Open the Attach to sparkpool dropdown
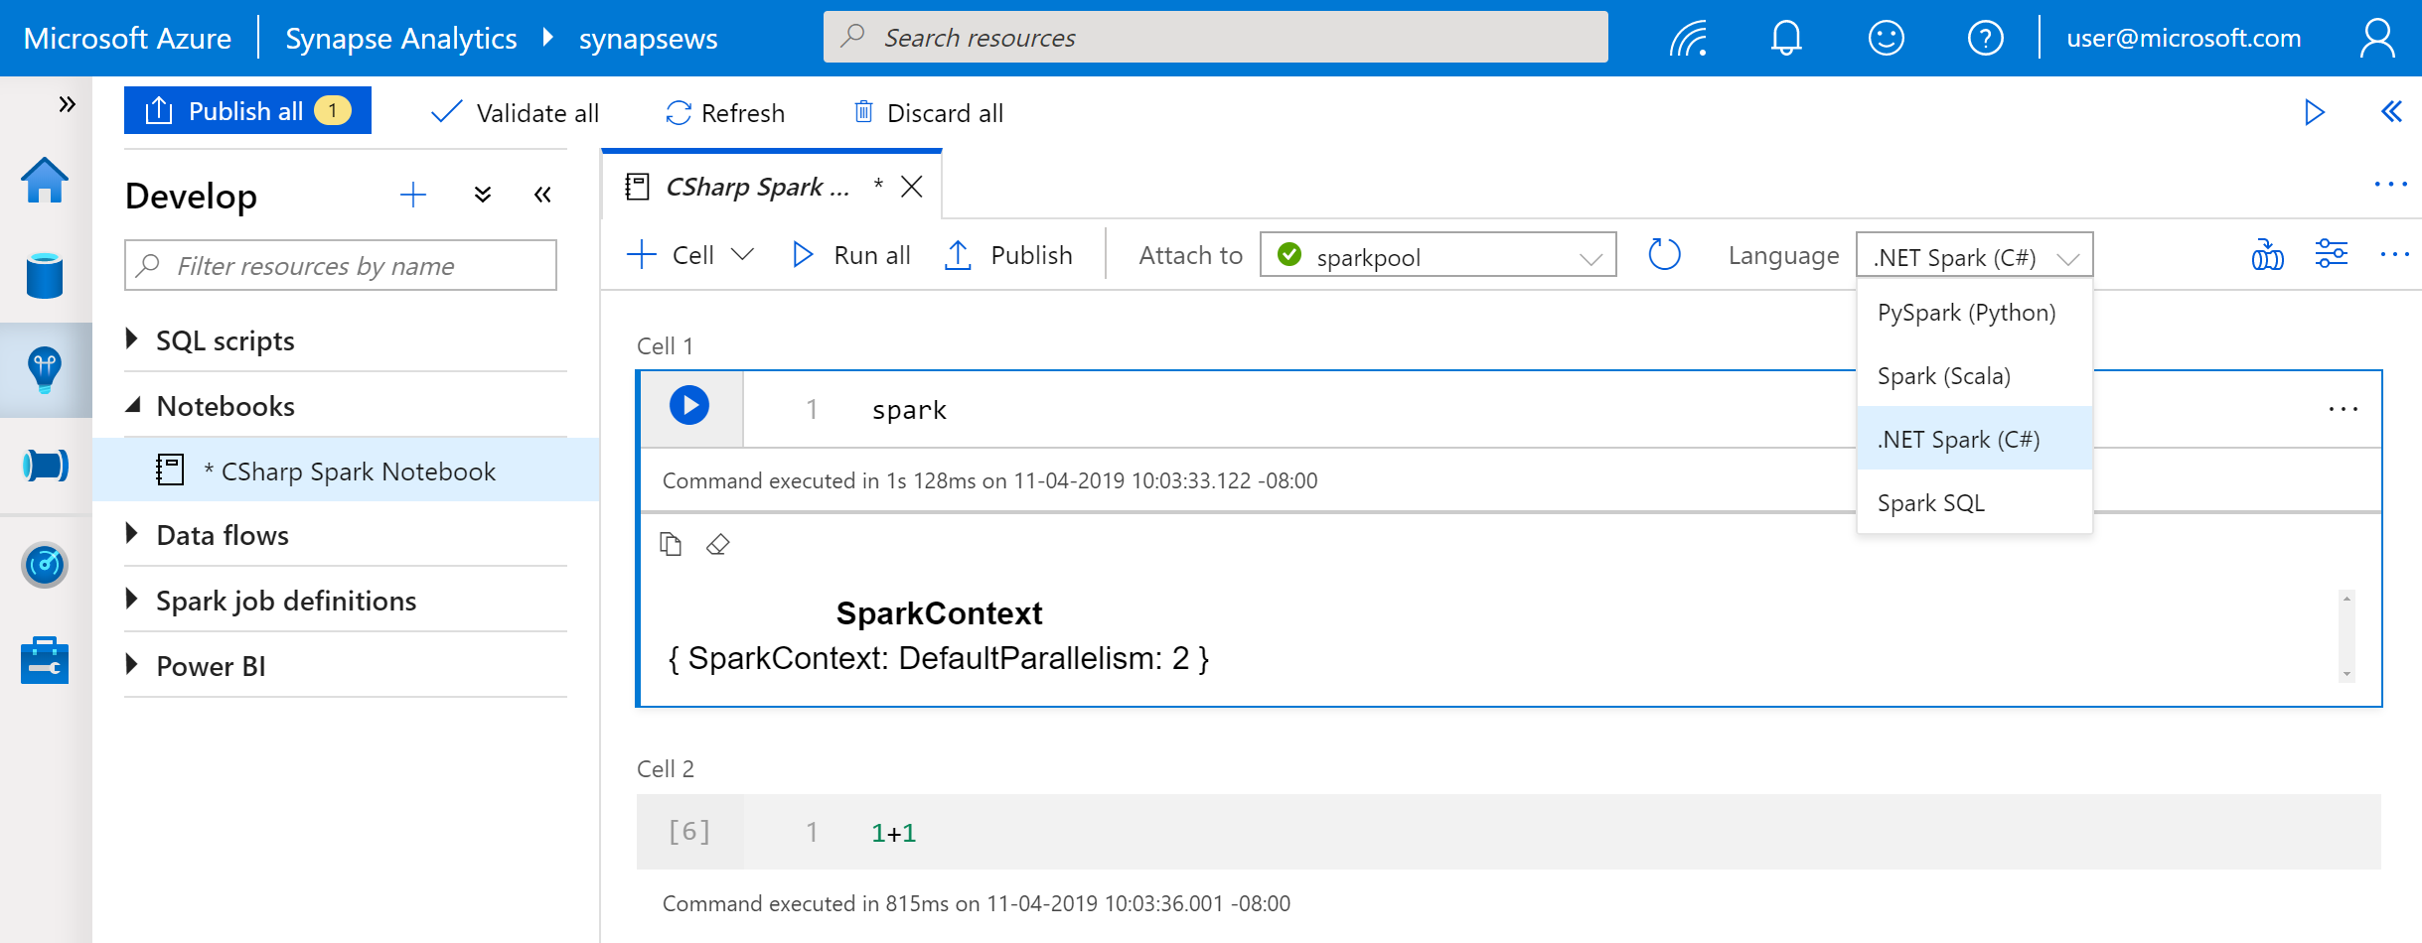Image resolution: width=2422 pixels, height=943 pixels. 1438,255
